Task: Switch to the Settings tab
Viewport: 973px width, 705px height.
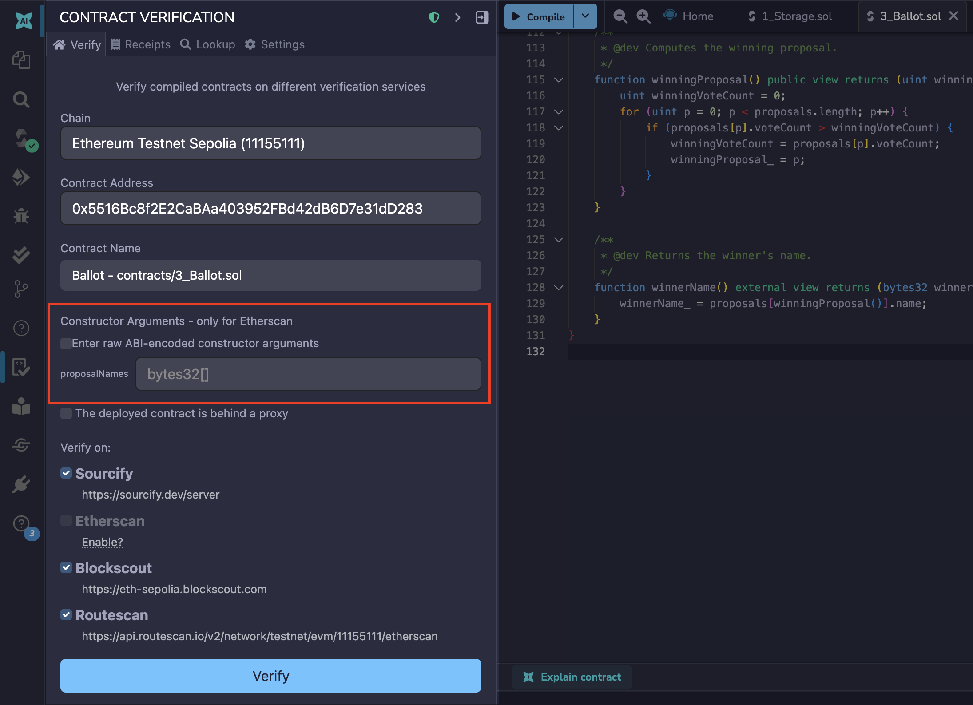Action: [x=274, y=44]
